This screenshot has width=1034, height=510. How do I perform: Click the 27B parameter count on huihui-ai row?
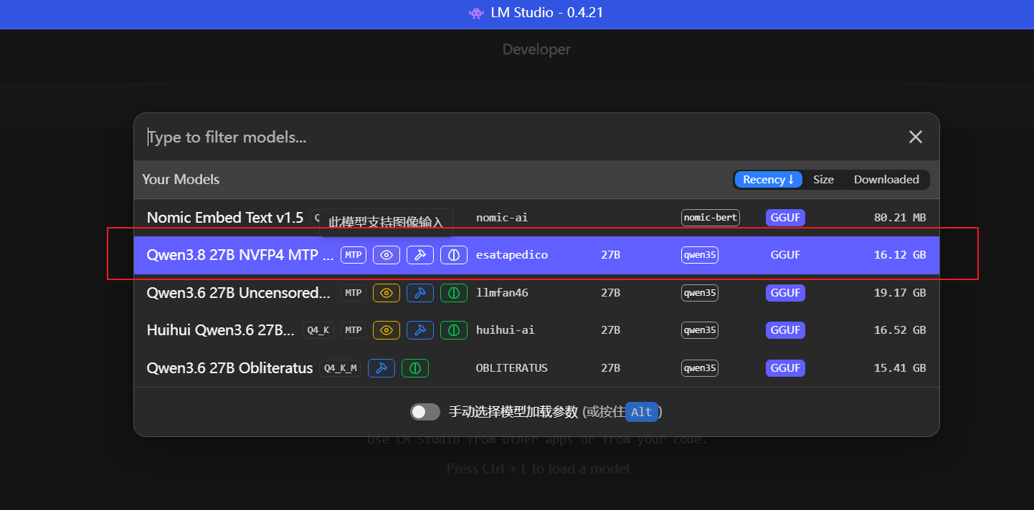tap(610, 329)
